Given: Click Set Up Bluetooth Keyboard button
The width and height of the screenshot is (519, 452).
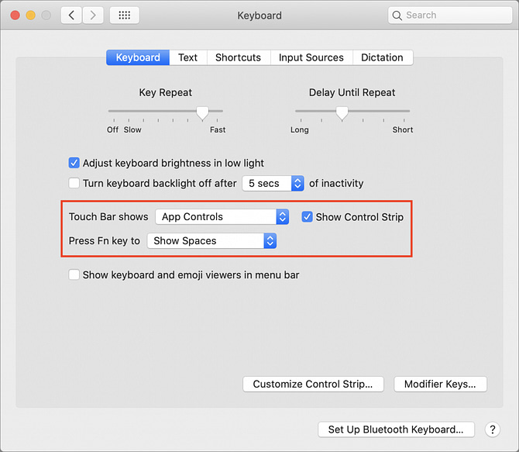Looking at the screenshot, I should point(396,429).
